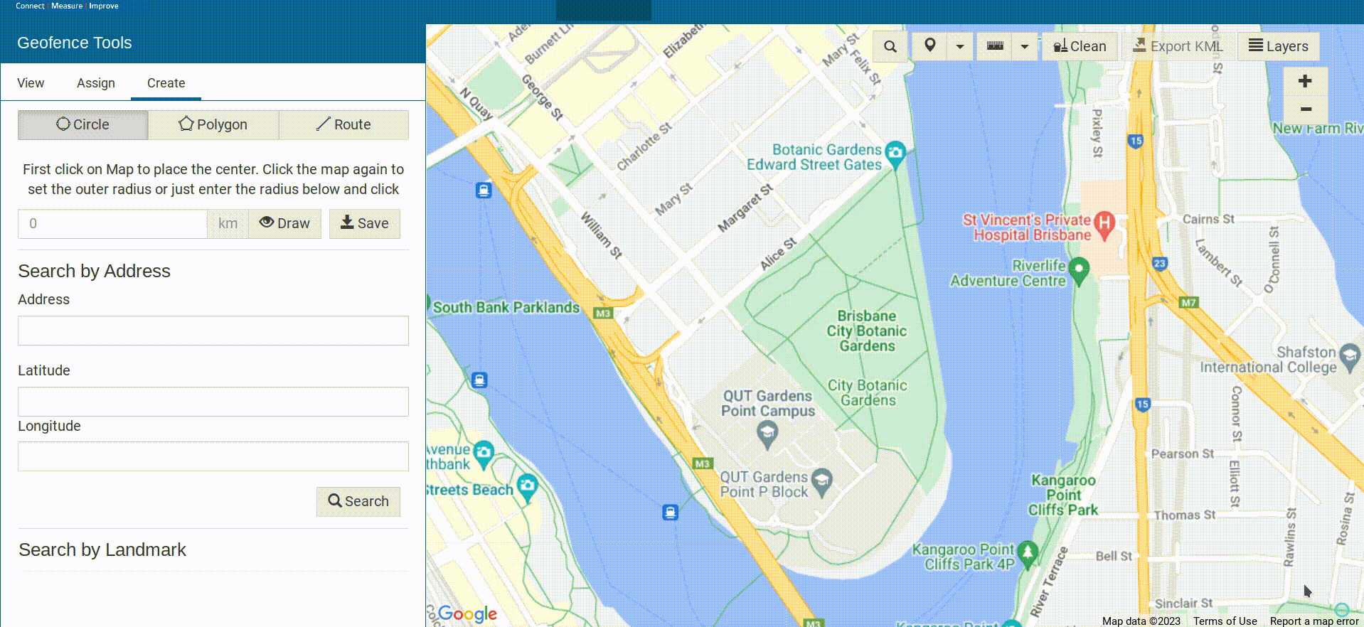Open the marker tool dropdown arrow
Image resolution: width=1364 pixels, height=627 pixels.
click(x=959, y=47)
